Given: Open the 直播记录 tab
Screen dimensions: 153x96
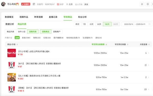Looking at the screenshot, I should point(53,17).
